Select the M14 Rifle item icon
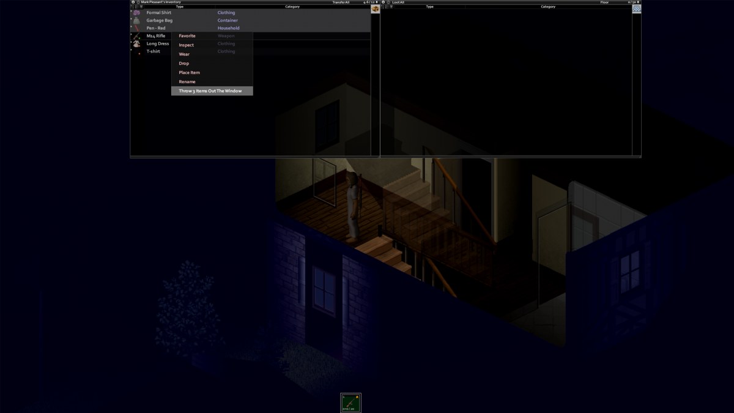The image size is (734, 413). (x=136, y=36)
